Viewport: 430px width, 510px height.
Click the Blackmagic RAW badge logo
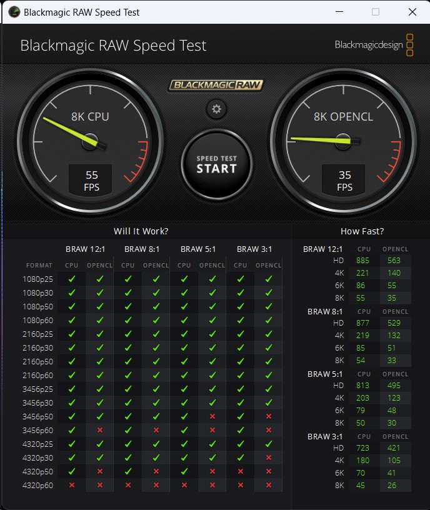pos(216,85)
